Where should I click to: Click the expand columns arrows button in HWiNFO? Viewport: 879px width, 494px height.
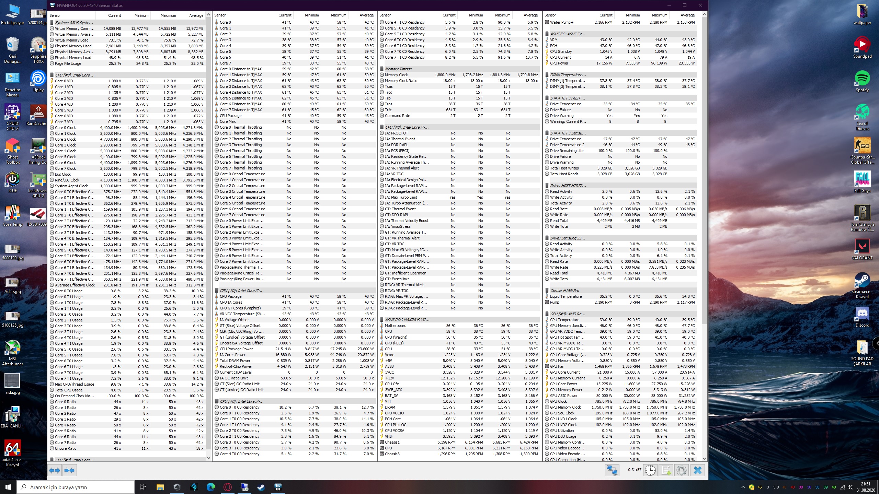point(55,470)
